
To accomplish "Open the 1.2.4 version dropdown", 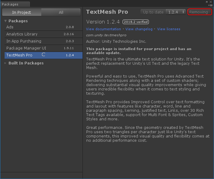I will click(x=176, y=12).
